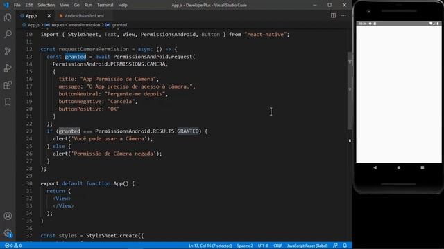Click the string "Cancela" on line 19

coord(121,102)
